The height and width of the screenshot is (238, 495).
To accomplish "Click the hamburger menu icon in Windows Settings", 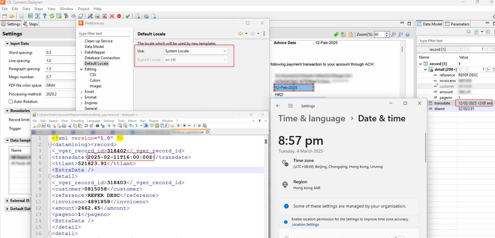I will [291, 106].
